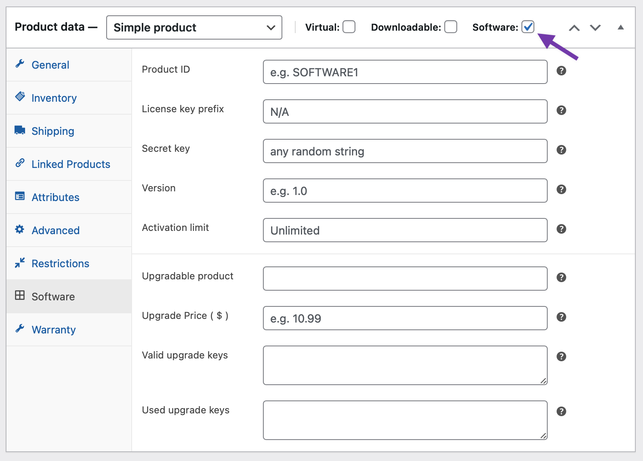The height and width of the screenshot is (461, 643).
Task: Open the Simple product type dropdown
Action: pyautogui.click(x=194, y=27)
